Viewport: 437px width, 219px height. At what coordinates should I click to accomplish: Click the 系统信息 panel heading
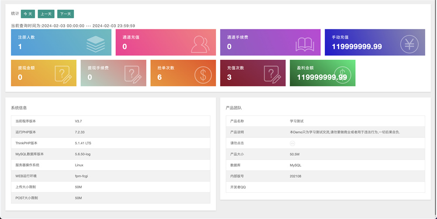[19, 107]
